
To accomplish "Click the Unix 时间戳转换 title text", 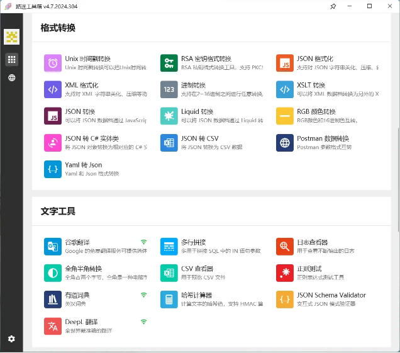I will (x=88, y=59).
